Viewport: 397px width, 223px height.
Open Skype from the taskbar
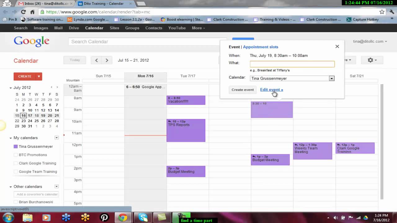coord(143,218)
